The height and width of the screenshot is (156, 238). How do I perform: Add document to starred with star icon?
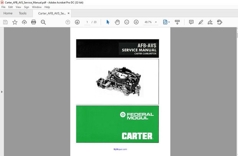point(15,22)
